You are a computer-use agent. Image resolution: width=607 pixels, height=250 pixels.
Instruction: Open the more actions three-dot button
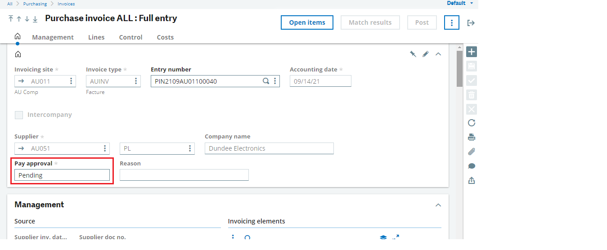click(x=452, y=22)
